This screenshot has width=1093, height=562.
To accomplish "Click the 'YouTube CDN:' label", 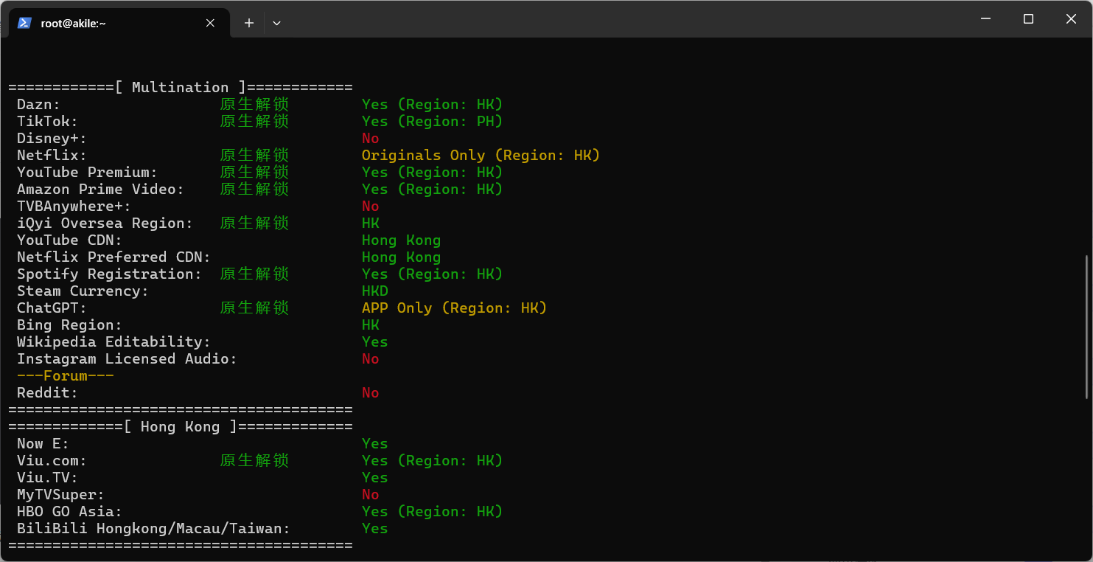I will (x=69, y=240).
